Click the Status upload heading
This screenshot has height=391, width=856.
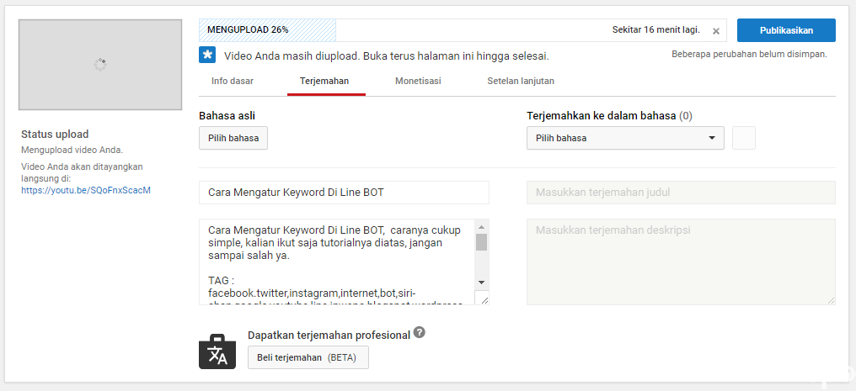[55, 134]
